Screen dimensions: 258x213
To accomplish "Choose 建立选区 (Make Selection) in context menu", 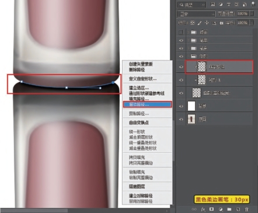I will point(139,88).
